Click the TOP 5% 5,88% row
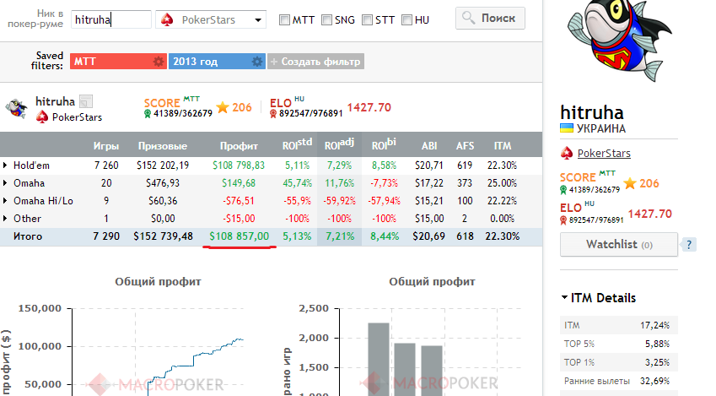Image resolution: width=716 pixels, height=396 pixels. (619, 344)
